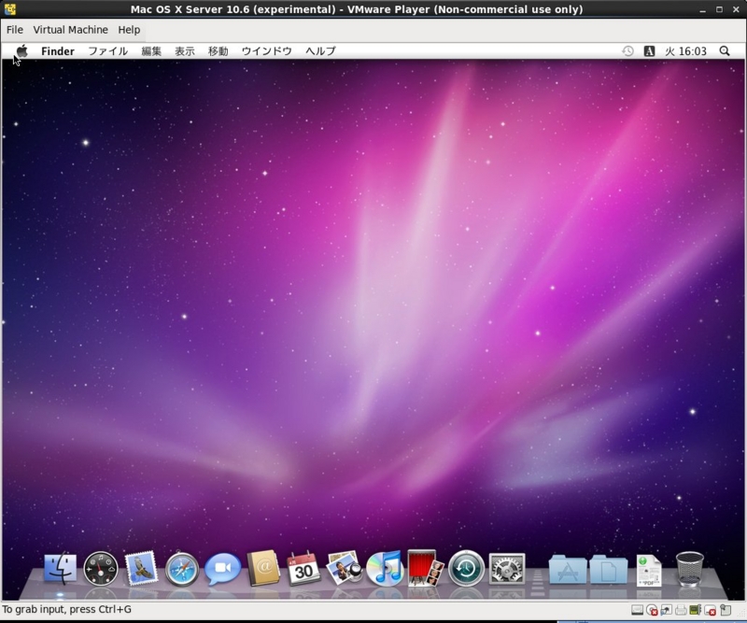Click the VMware network adapter status icon

[x=666, y=610]
